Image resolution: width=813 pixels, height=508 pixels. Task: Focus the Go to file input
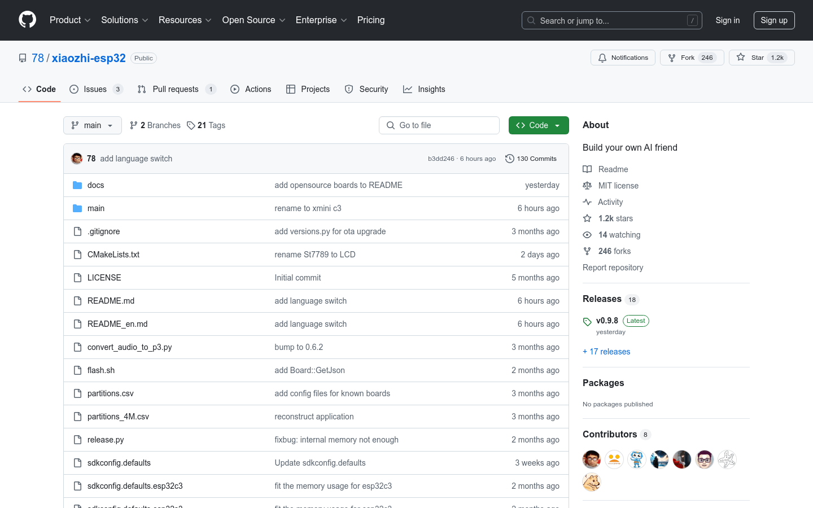tap(439, 125)
